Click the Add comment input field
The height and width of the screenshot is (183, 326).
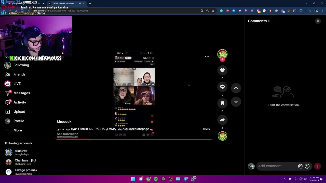[x=277, y=166]
